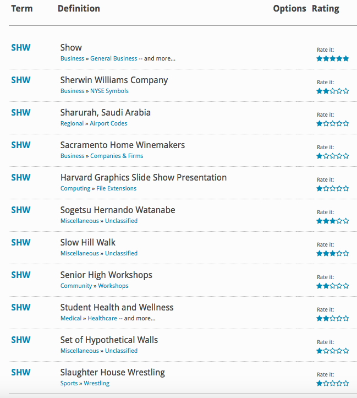This screenshot has width=357, height=398.
Task: Rate Set of Hypothetical Walls three stars
Action: point(333,351)
